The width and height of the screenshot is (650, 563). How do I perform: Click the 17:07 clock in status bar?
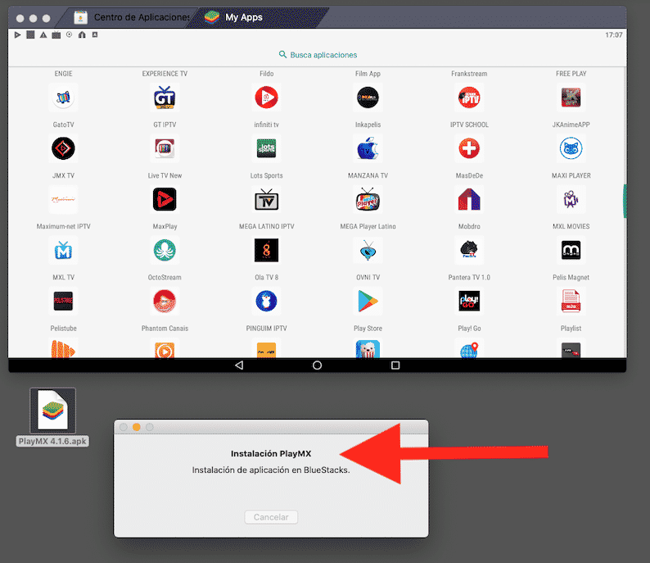point(613,35)
